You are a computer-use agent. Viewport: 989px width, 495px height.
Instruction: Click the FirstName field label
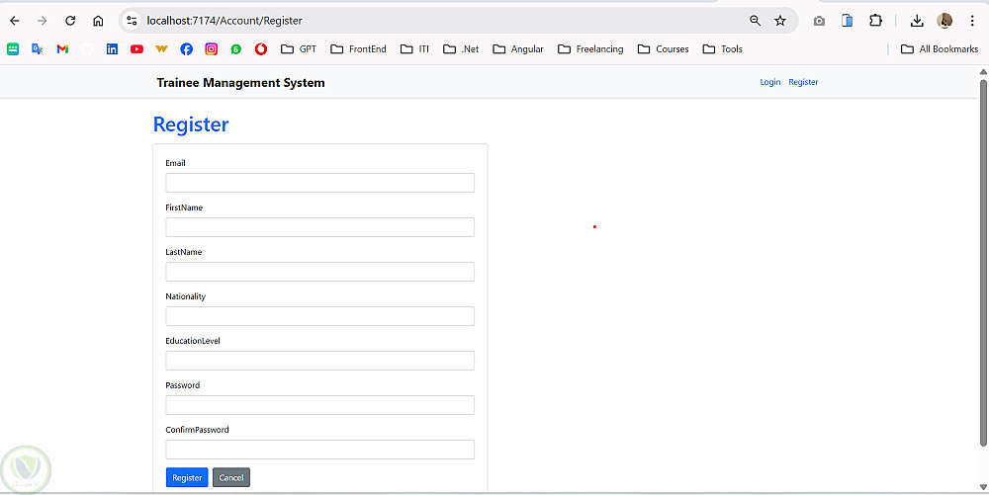tap(184, 207)
